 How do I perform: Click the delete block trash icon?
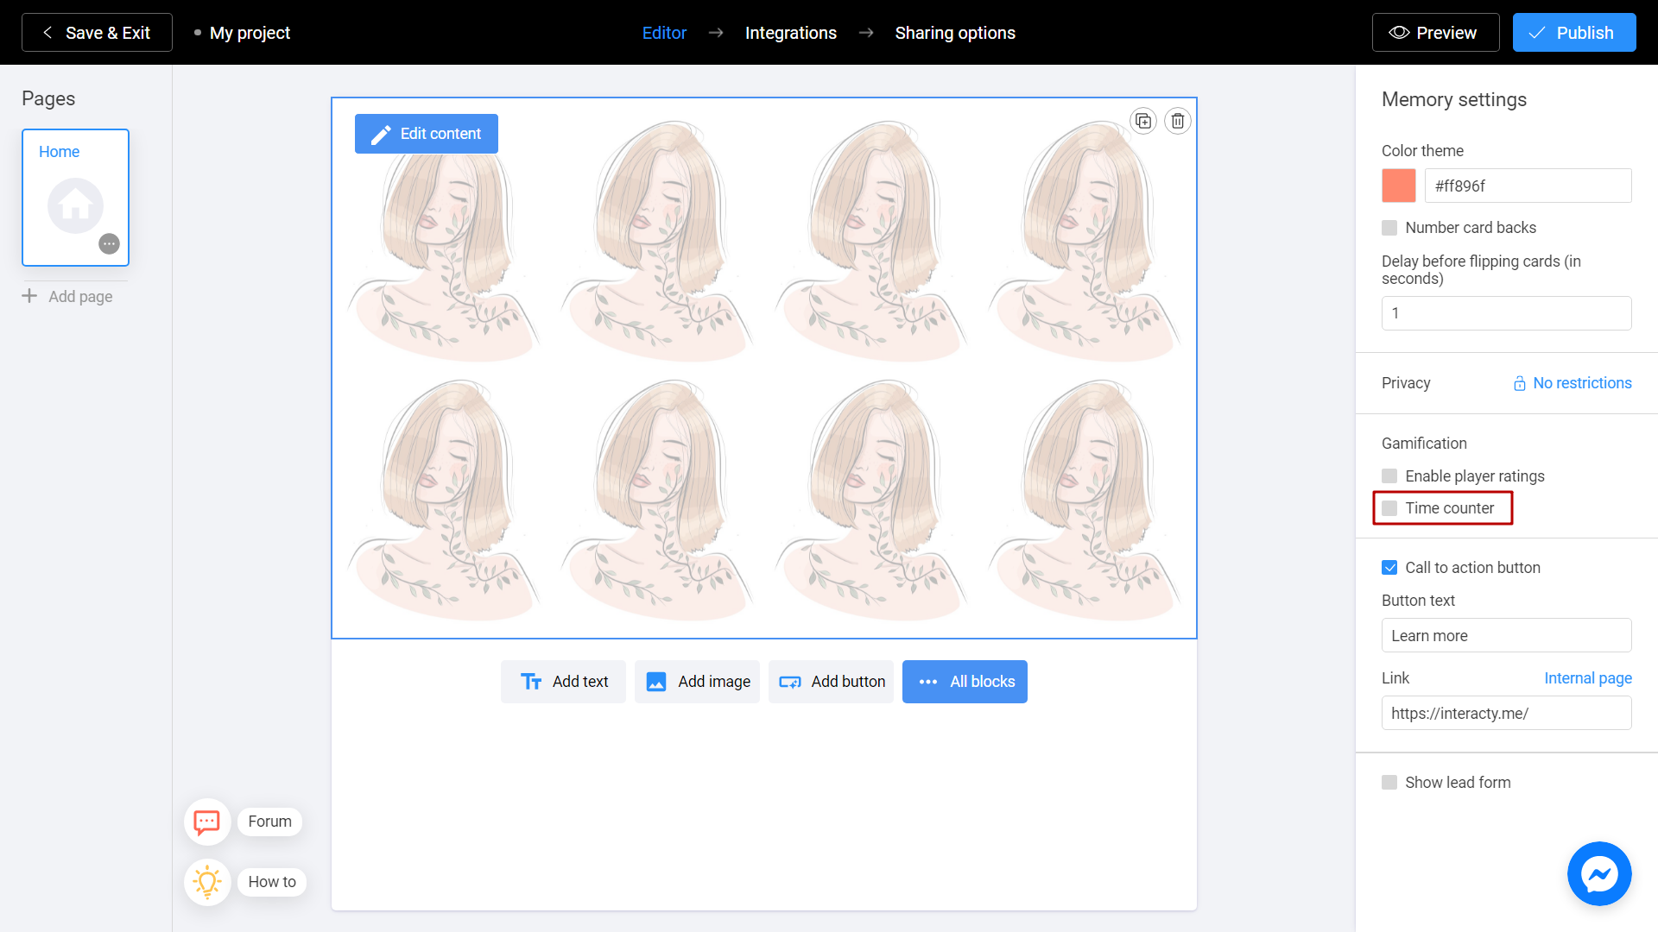coord(1178,121)
